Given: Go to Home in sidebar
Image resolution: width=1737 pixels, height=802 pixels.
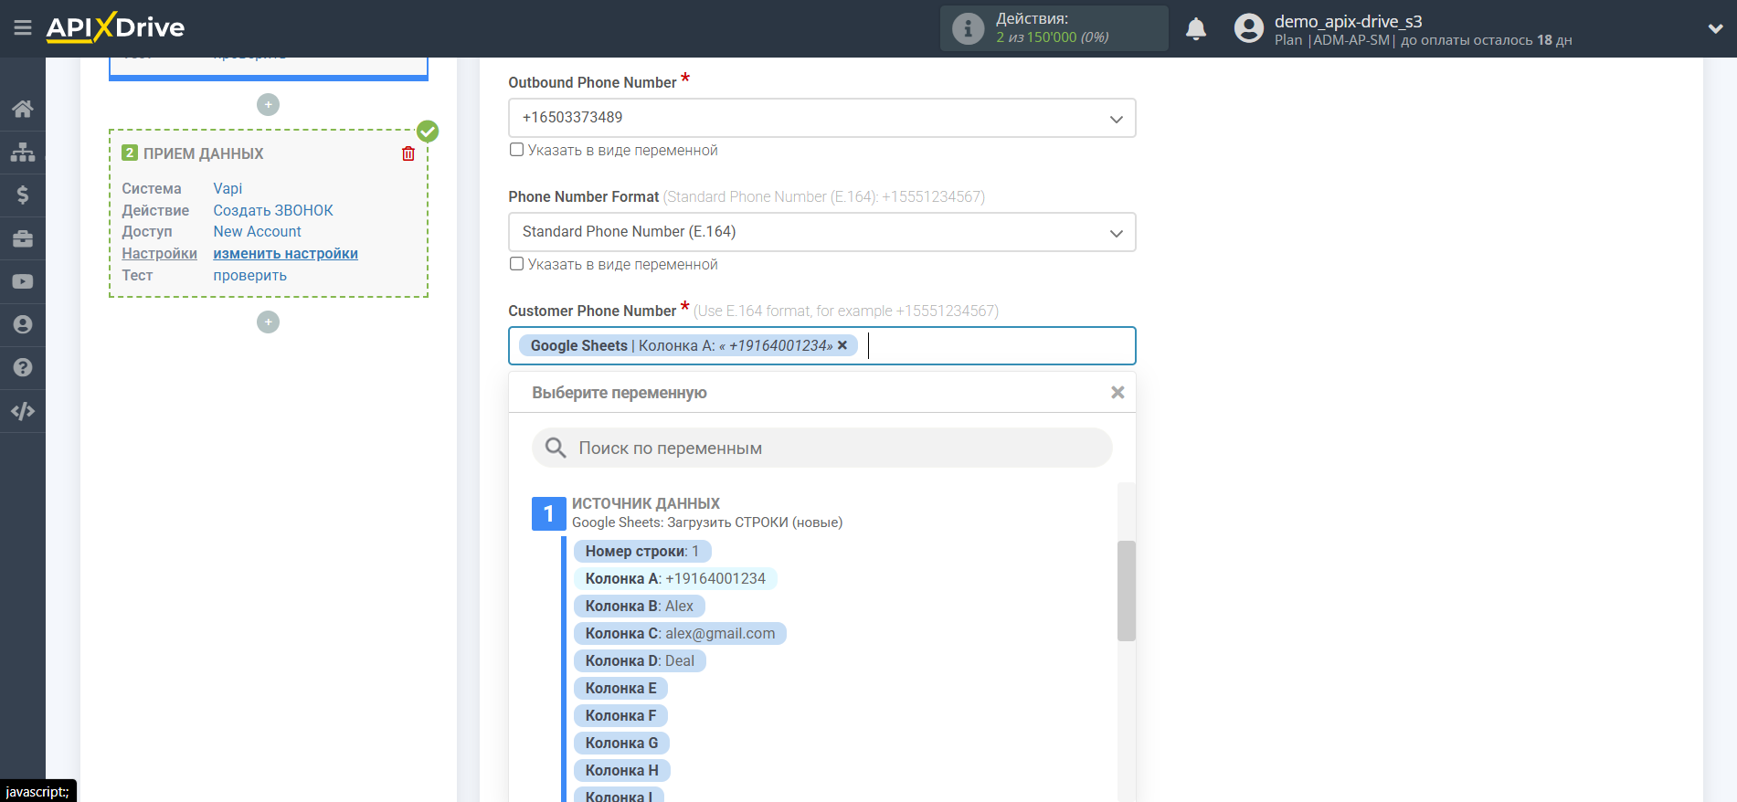Looking at the screenshot, I should (x=23, y=109).
